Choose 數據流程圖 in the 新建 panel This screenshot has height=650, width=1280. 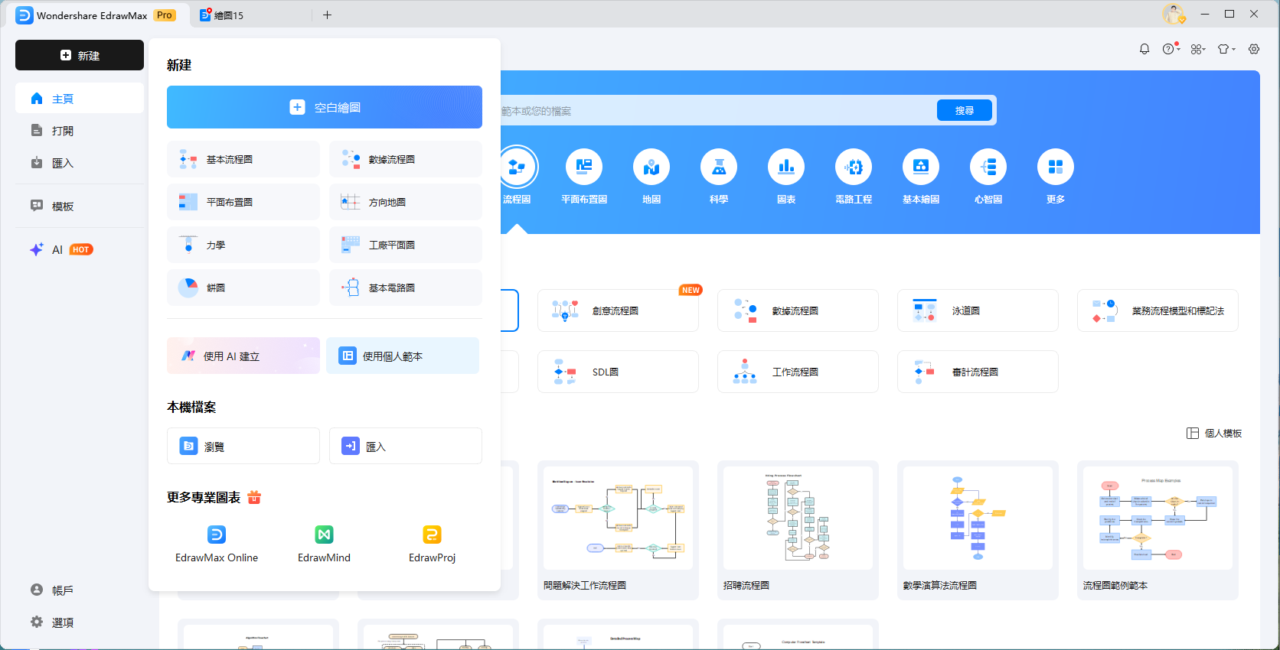(x=406, y=159)
